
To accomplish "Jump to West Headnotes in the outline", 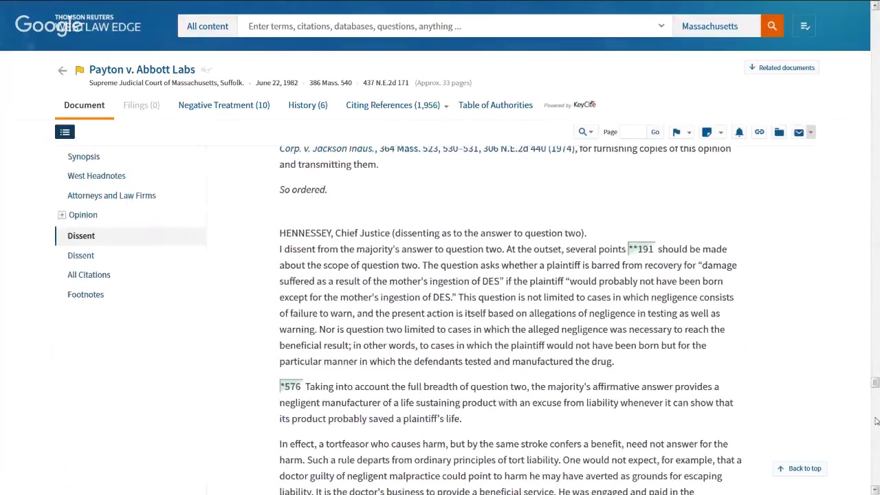I will coord(96,176).
